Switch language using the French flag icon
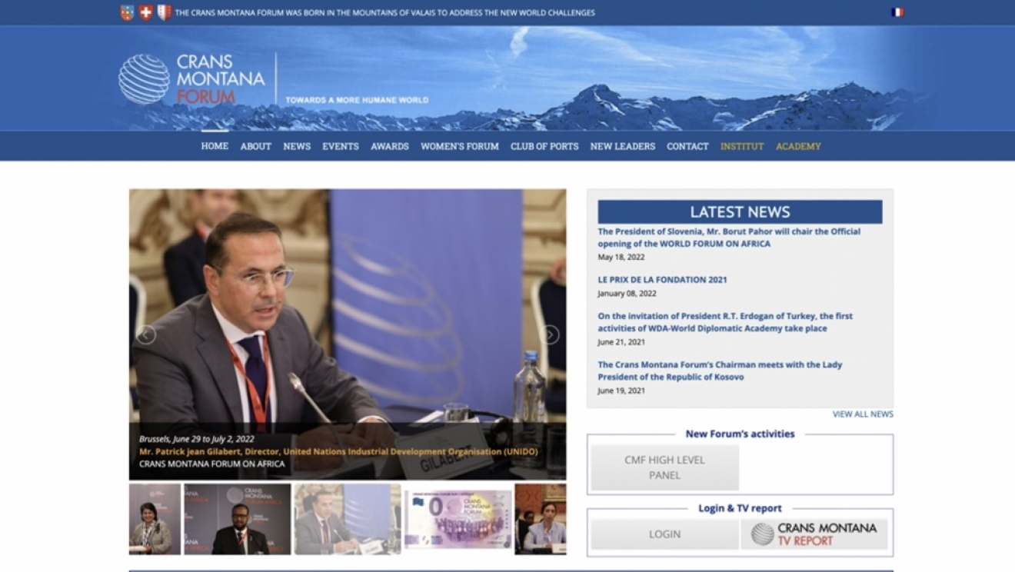 coord(896,12)
